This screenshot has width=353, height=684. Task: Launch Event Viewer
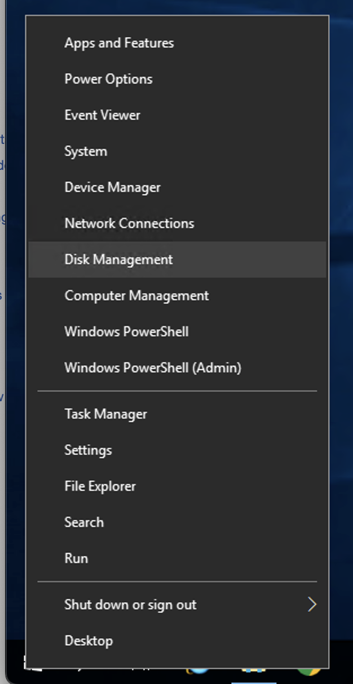pyautogui.click(x=102, y=115)
